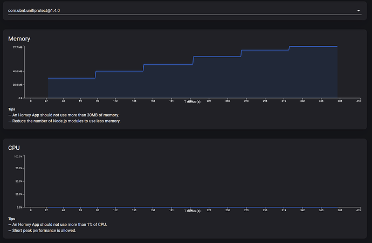
Task: Click the 27 tick on CPU time axis
Action: (x=46, y=210)
